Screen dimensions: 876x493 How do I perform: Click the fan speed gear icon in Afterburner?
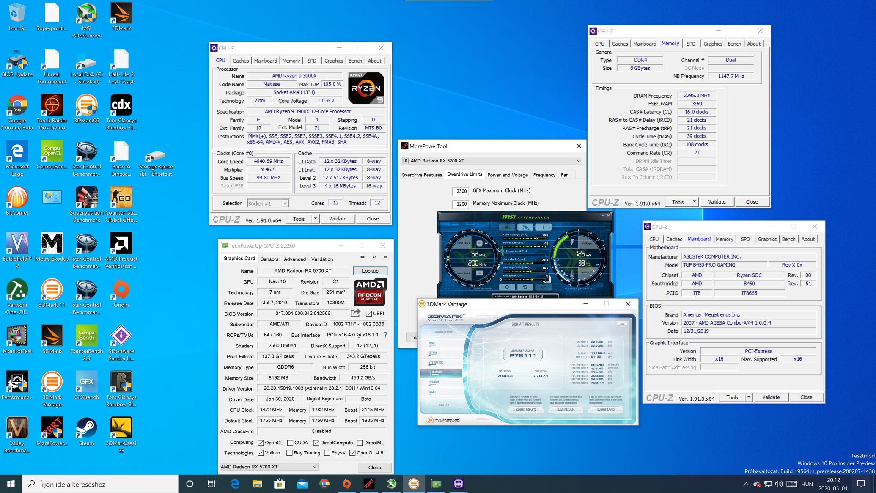click(x=501, y=279)
